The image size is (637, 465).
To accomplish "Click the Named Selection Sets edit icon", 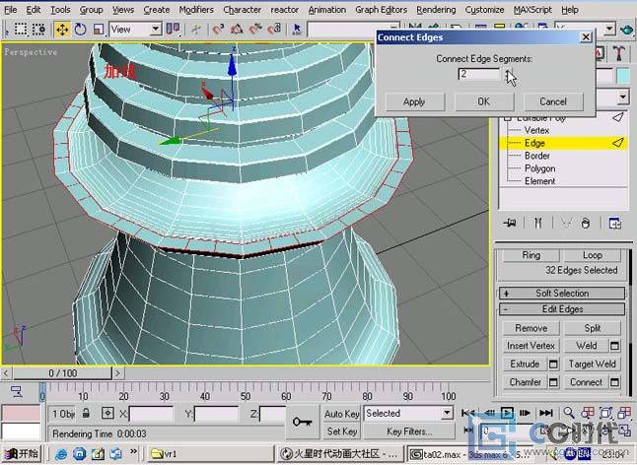I will click(x=297, y=30).
